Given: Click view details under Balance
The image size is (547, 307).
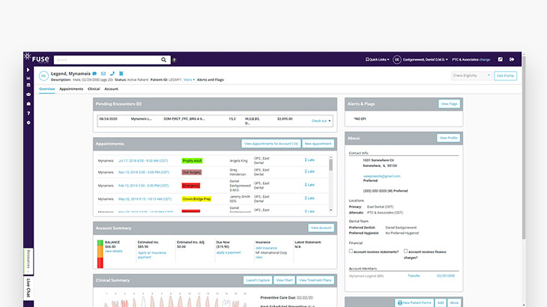Looking at the screenshot, I should click(x=114, y=252).
